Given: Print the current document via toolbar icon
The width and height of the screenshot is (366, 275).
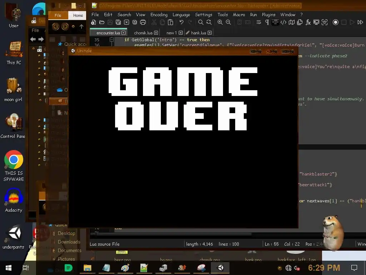Looking at the screenshot, I should point(143,23).
